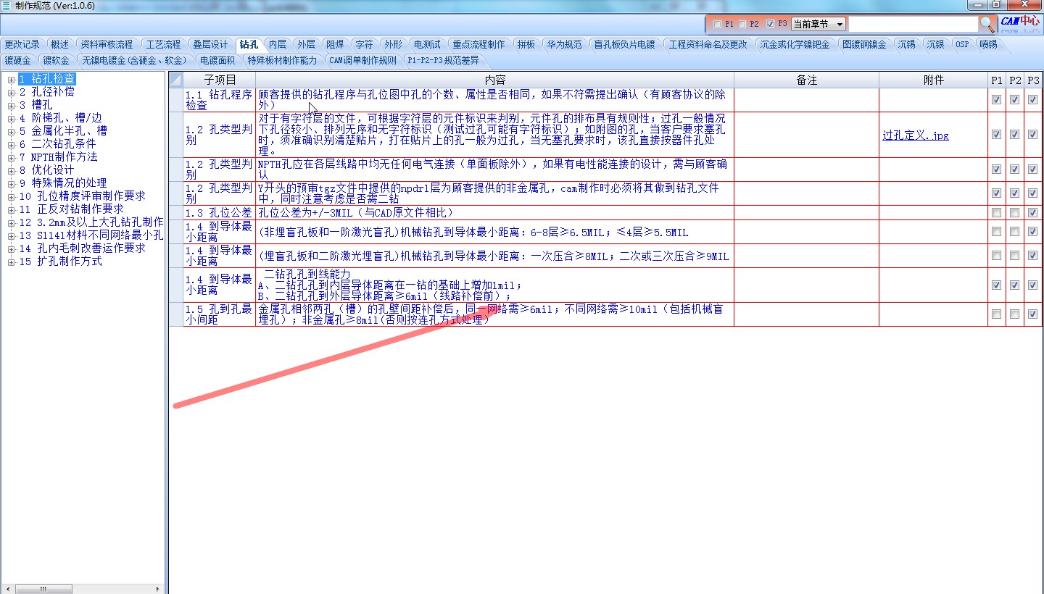Expand tree node 5 金属化半孔、槽
1044x594 pixels.
click(x=11, y=131)
